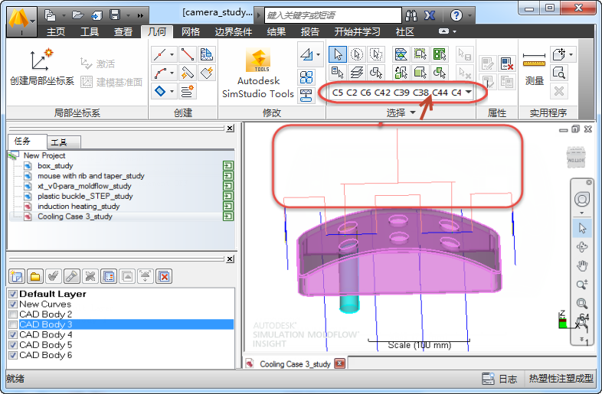Click the select arrow tool

pyautogui.click(x=338, y=54)
